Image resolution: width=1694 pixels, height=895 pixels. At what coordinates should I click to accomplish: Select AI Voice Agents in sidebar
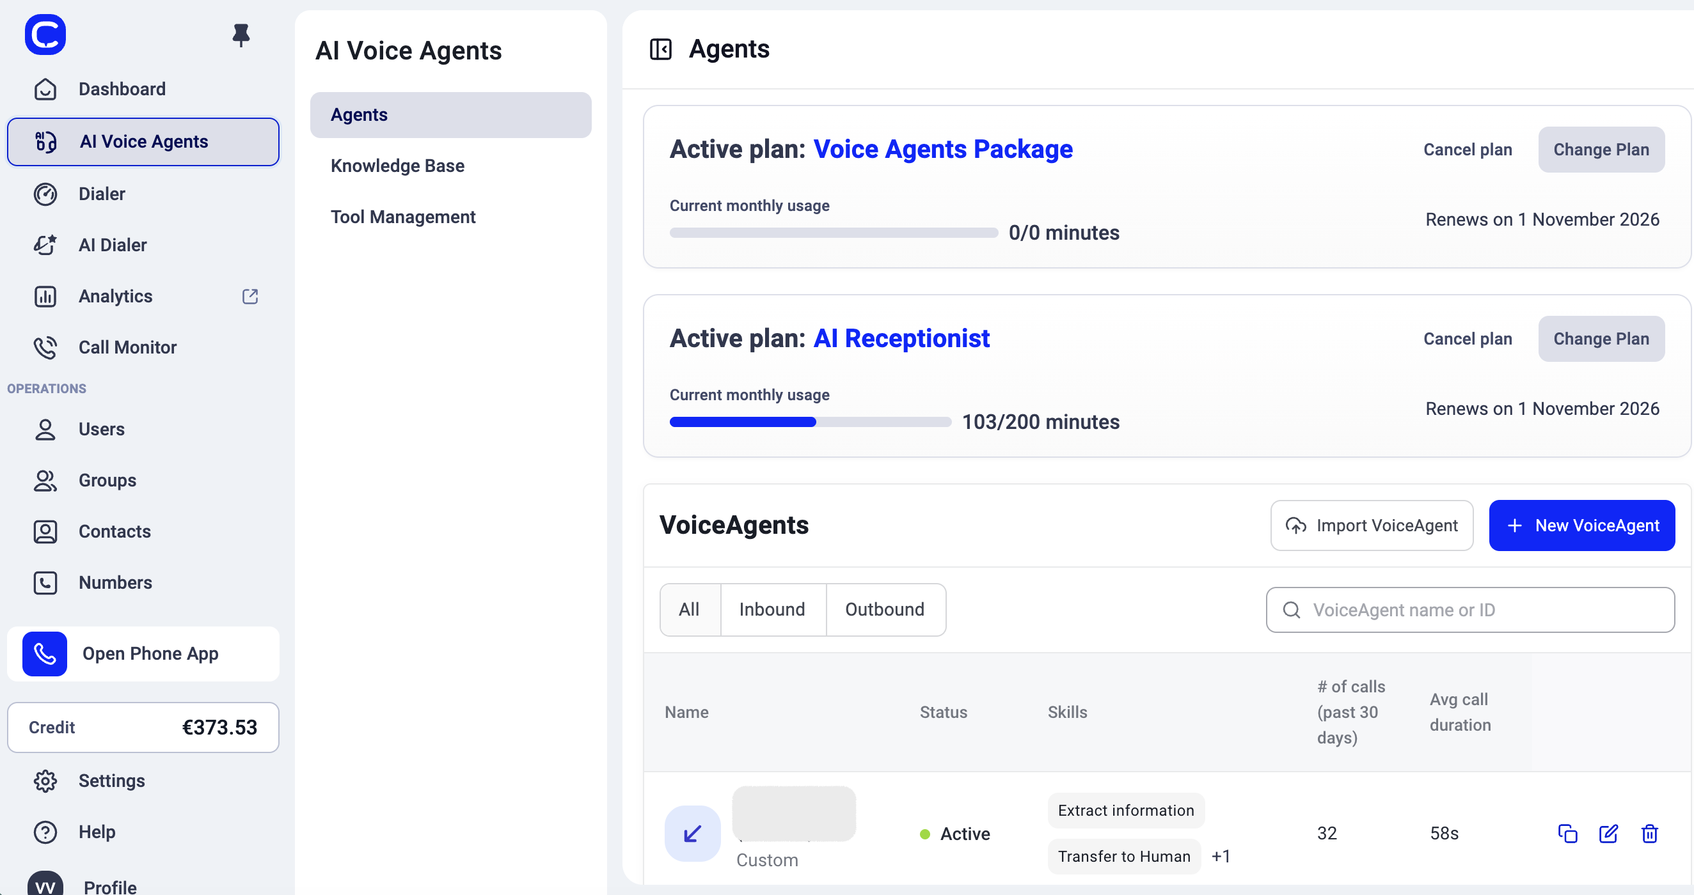click(x=143, y=142)
